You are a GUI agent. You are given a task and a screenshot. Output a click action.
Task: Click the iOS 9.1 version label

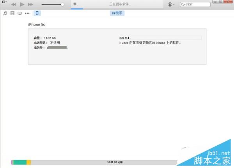point(124,38)
